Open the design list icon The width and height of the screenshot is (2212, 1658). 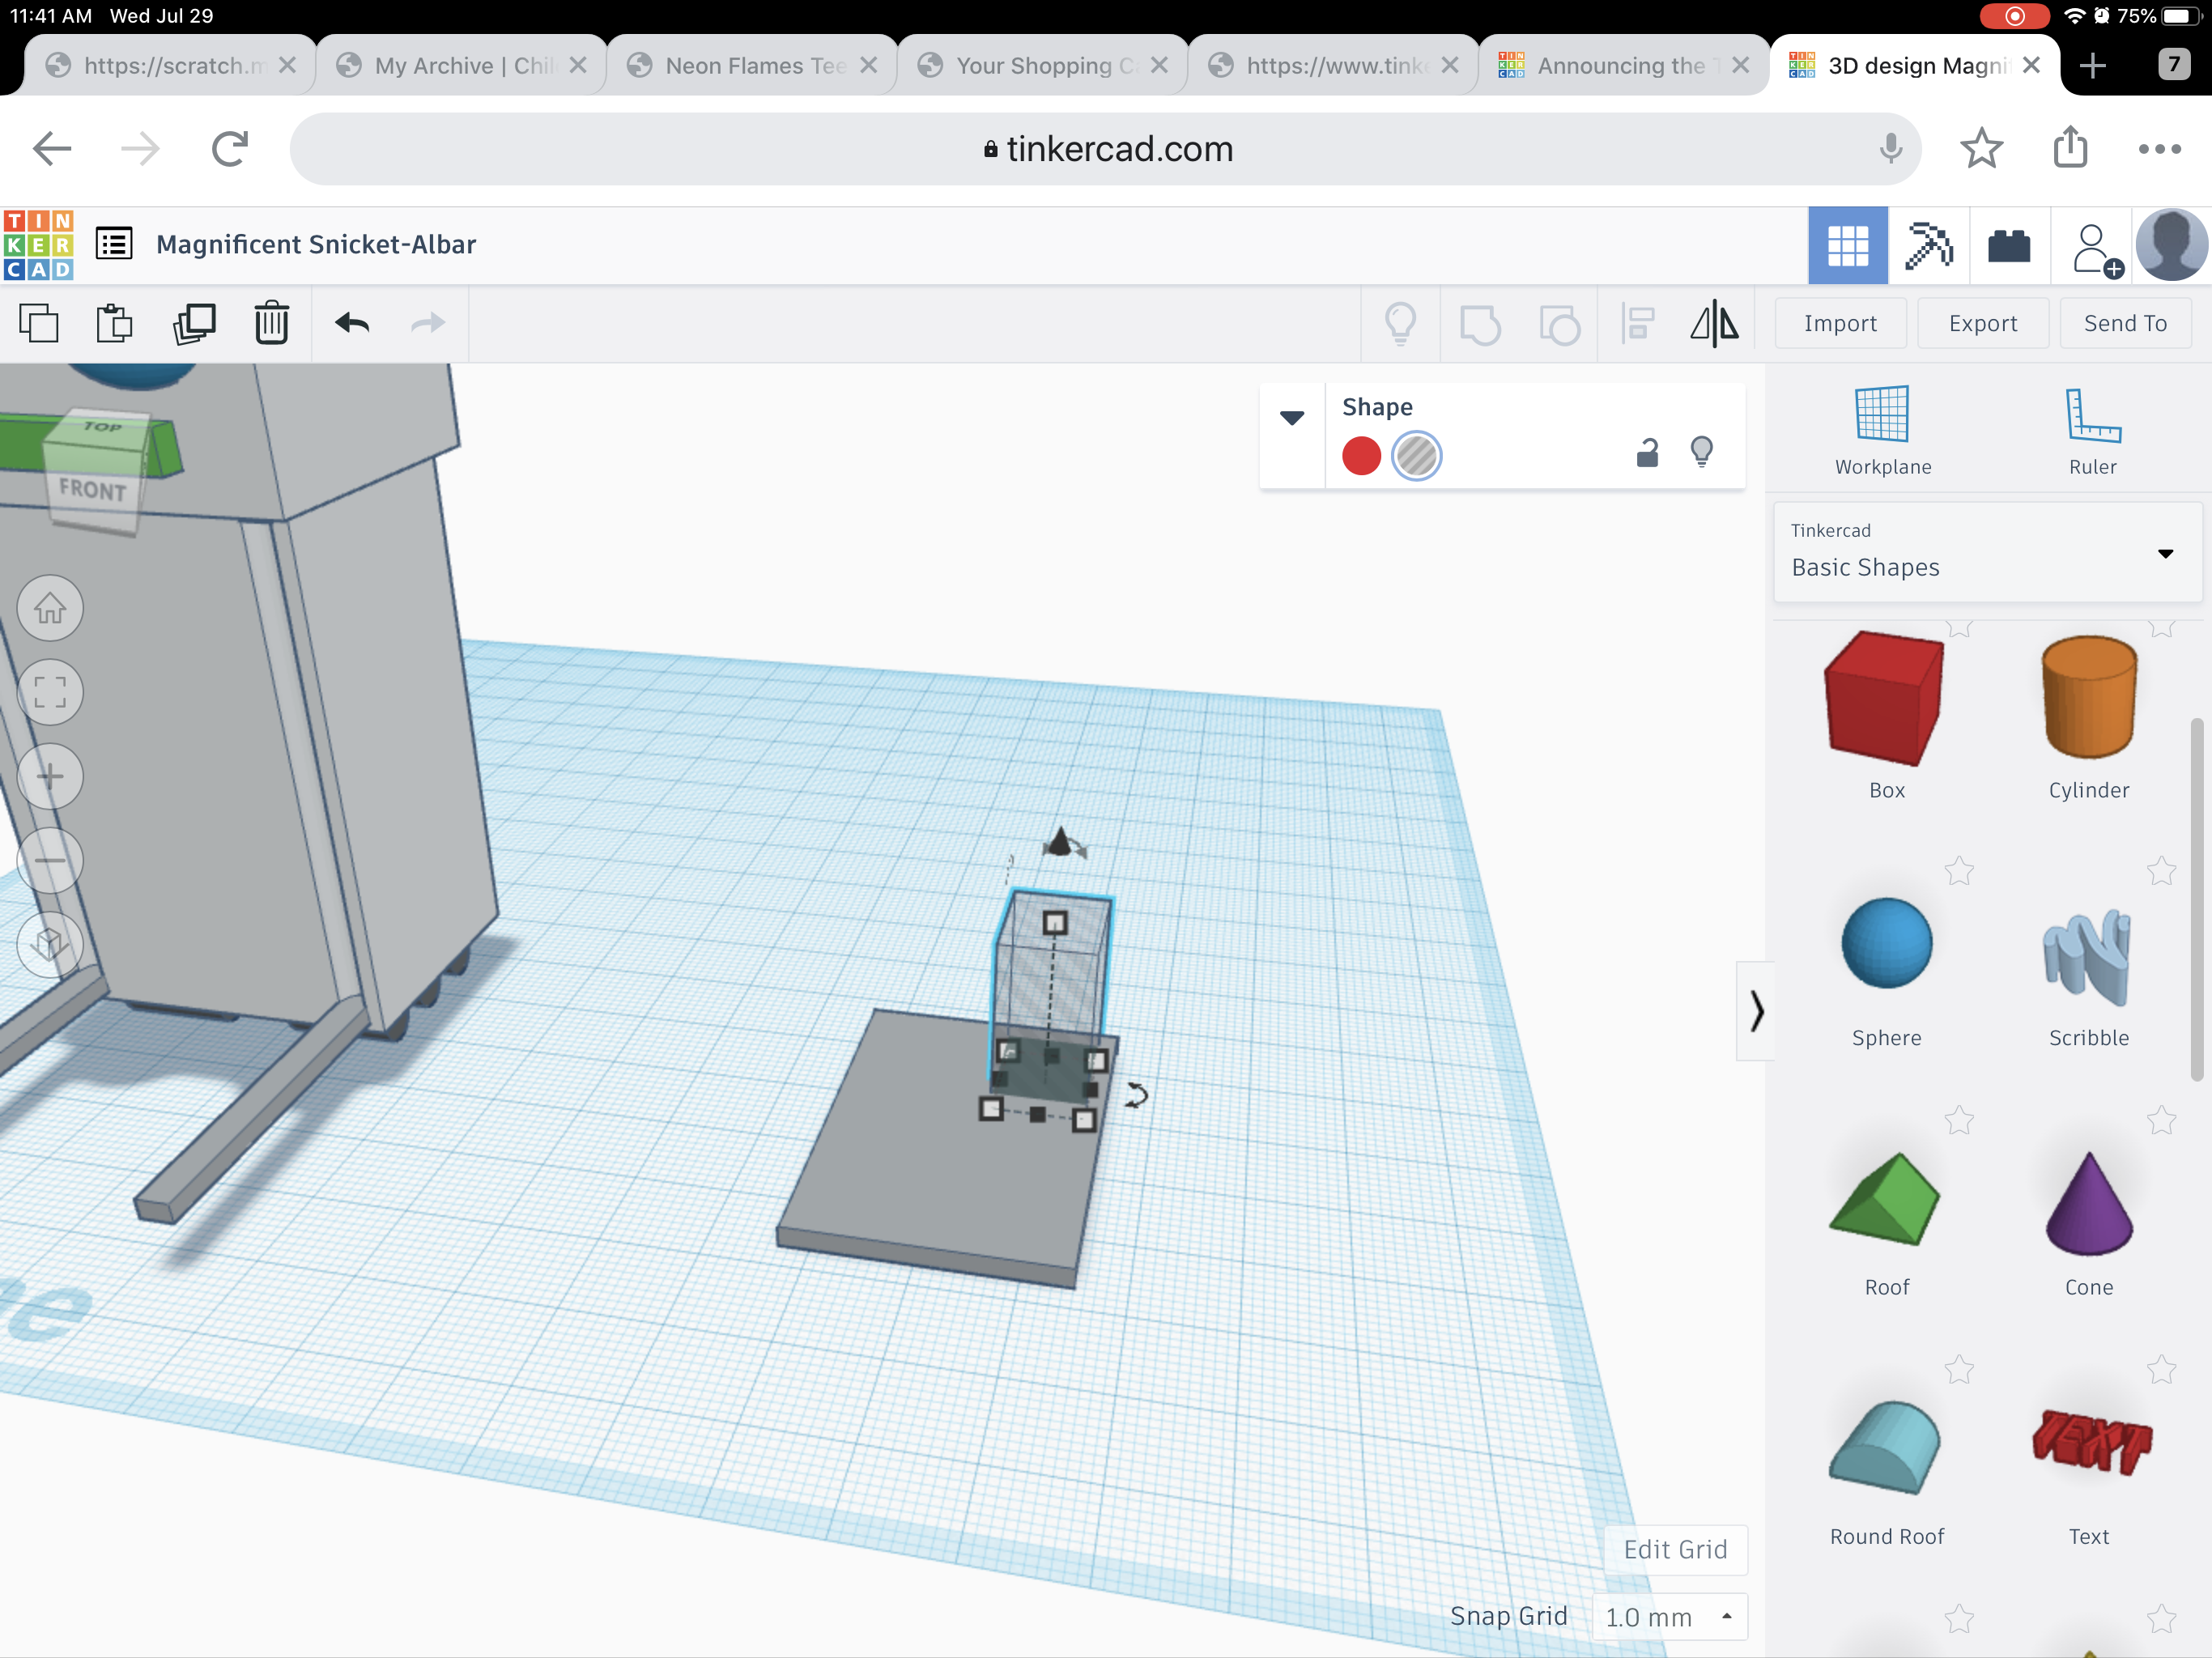(114, 244)
